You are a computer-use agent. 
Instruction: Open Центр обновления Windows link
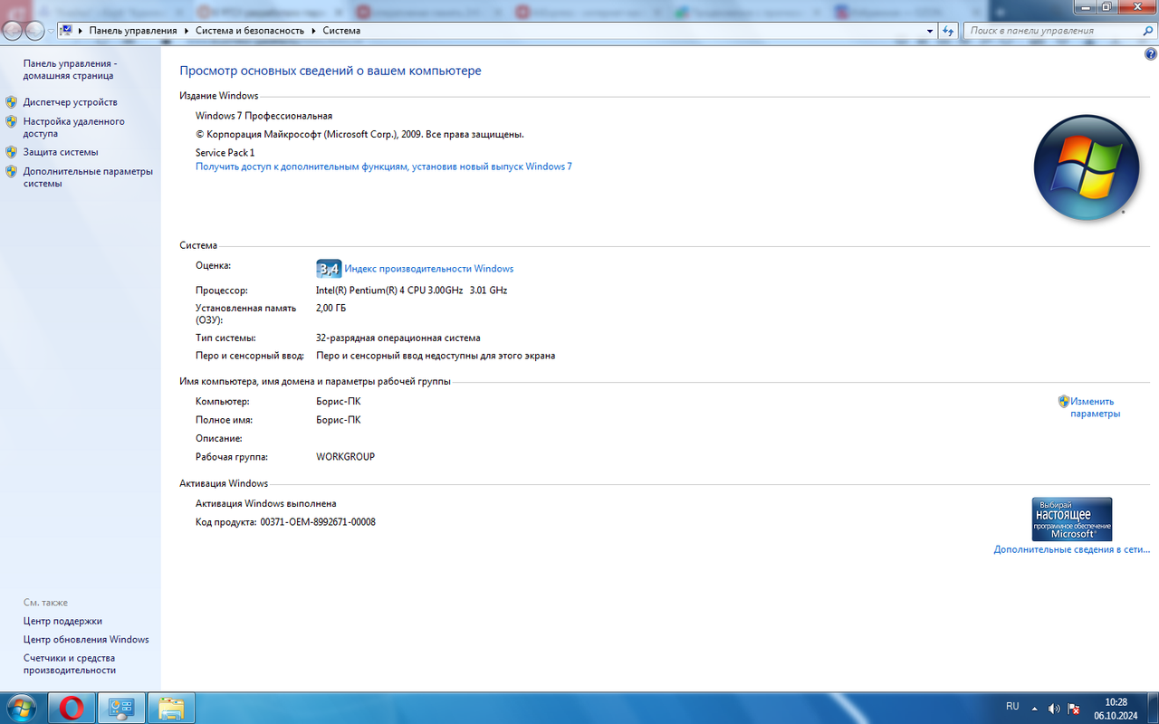(x=86, y=639)
